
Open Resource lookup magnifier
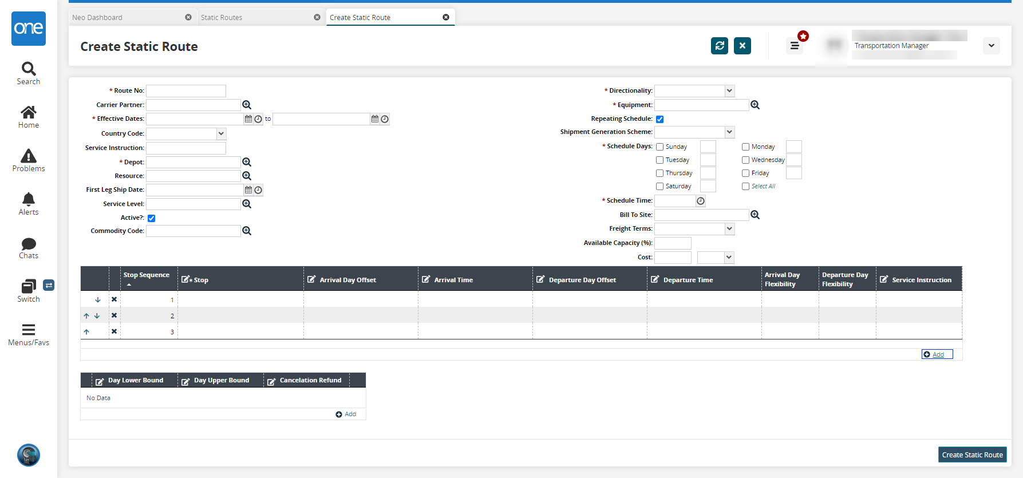point(247,176)
